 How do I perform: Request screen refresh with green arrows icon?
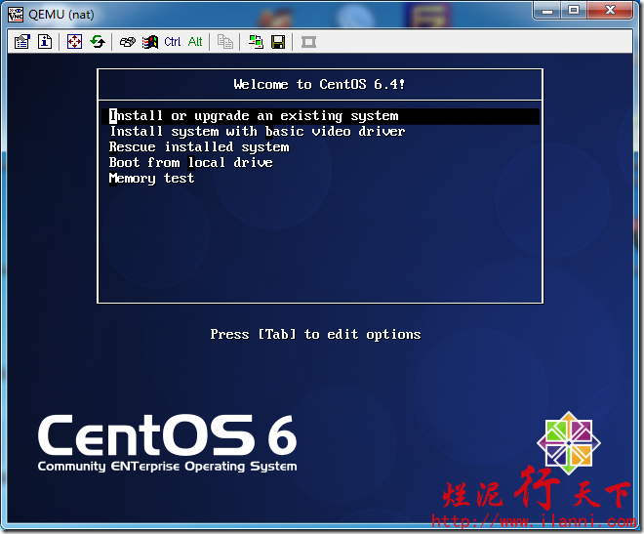(x=98, y=42)
